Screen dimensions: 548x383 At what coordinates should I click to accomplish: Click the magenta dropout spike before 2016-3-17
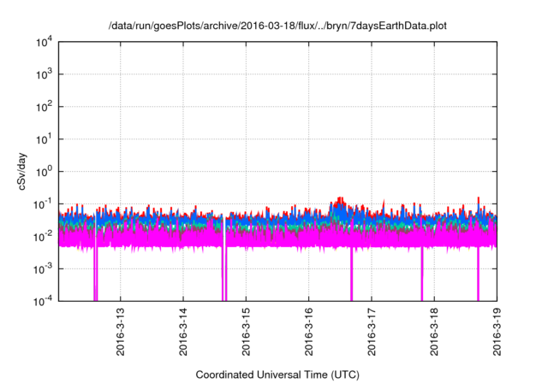coord(351,274)
